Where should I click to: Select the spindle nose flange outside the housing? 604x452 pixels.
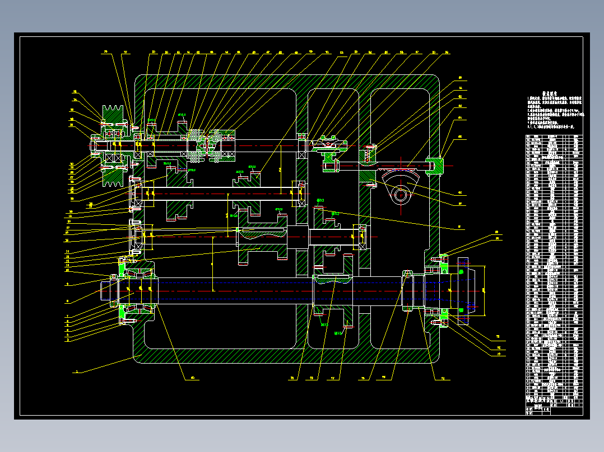467,291
